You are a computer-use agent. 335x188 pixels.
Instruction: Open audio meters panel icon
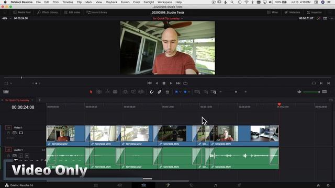coord(325,92)
